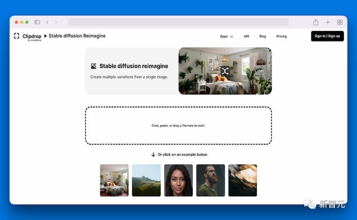Viewport: 357px width, 220px height.
Task: Click 'Or click on an example below' text
Action: pos(182,155)
